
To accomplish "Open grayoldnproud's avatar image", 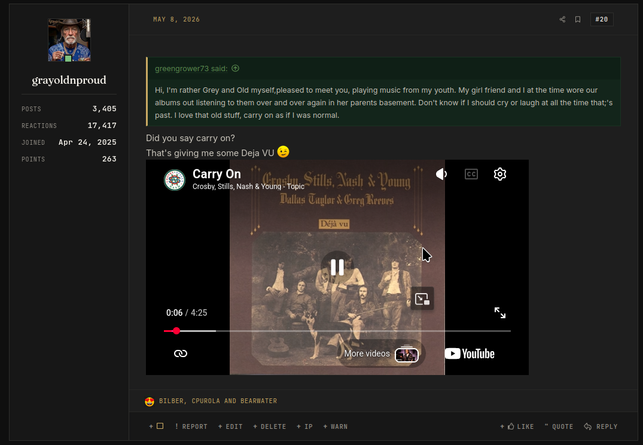I will point(69,40).
